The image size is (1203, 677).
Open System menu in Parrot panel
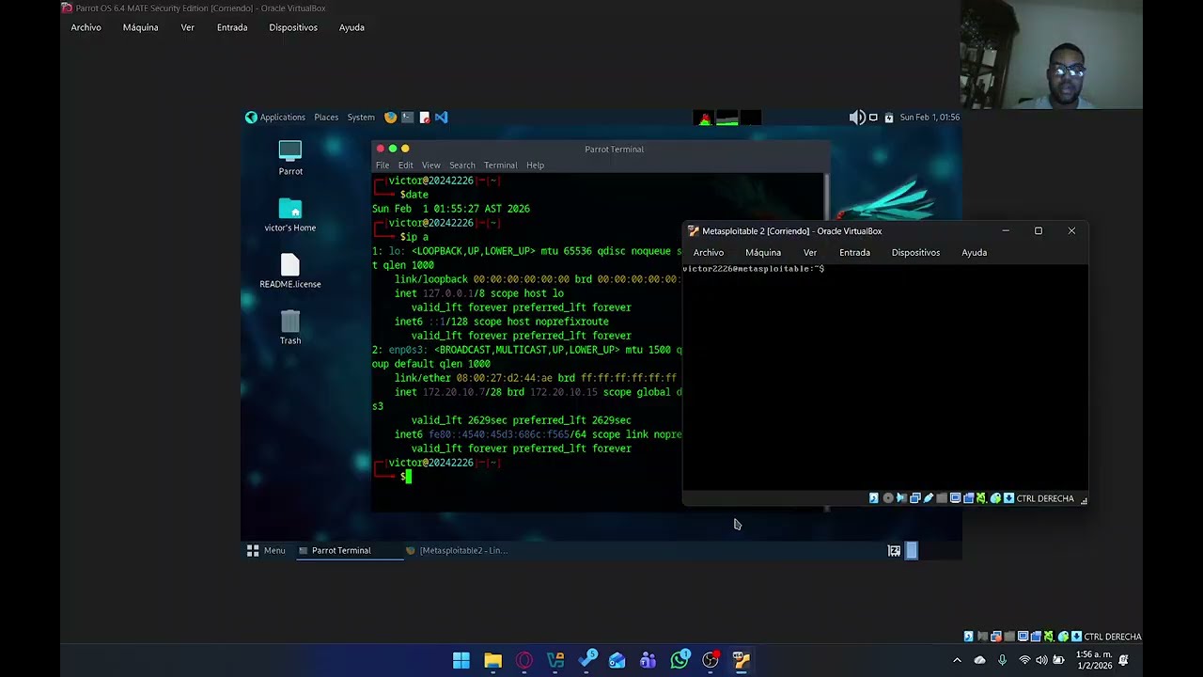(x=361, y=118)
